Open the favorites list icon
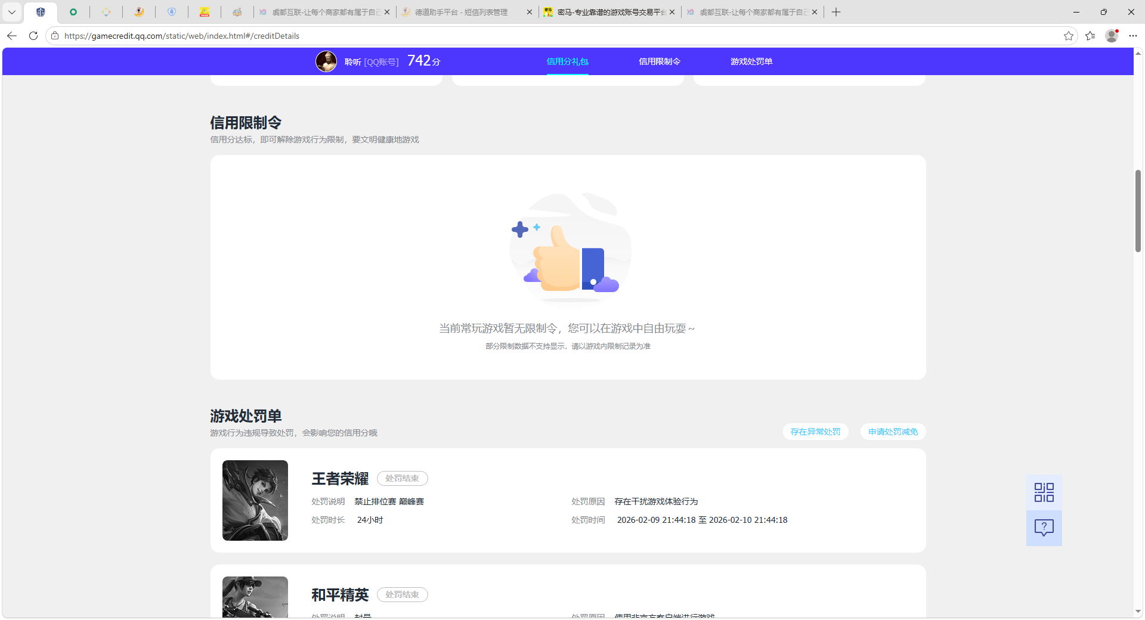This screenshot has width=1145, height=620. point(1090,36)
